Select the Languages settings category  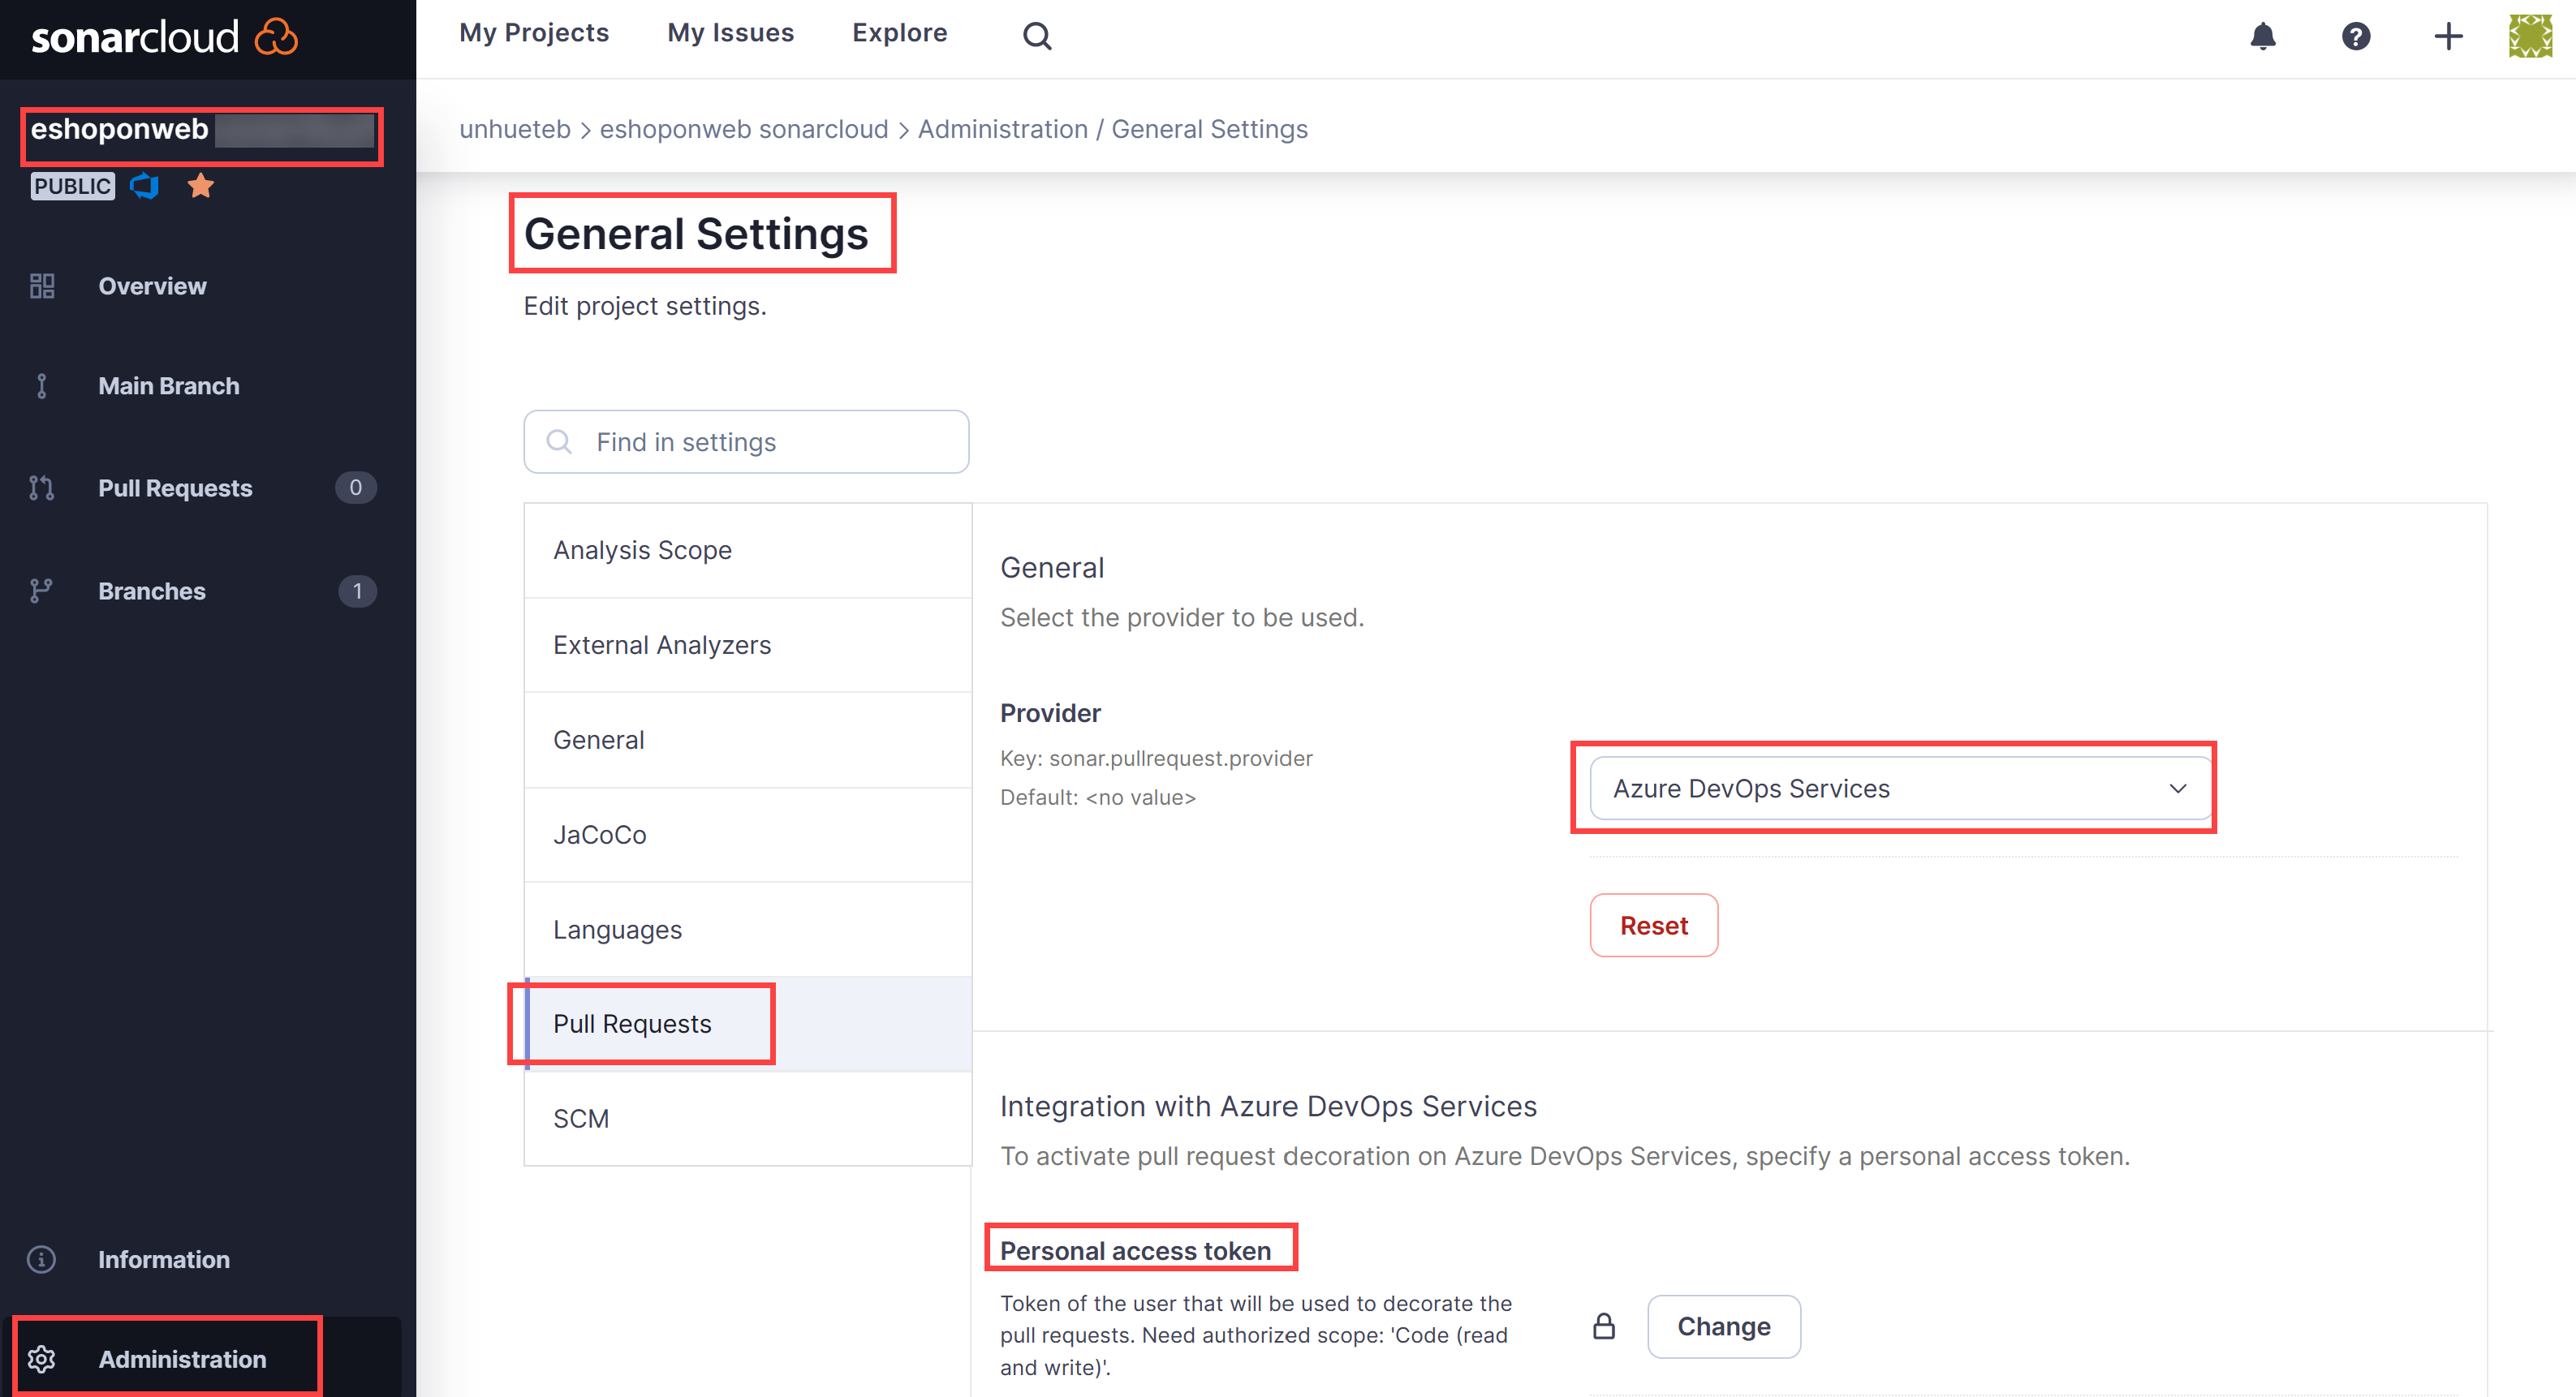click(748, 930)
